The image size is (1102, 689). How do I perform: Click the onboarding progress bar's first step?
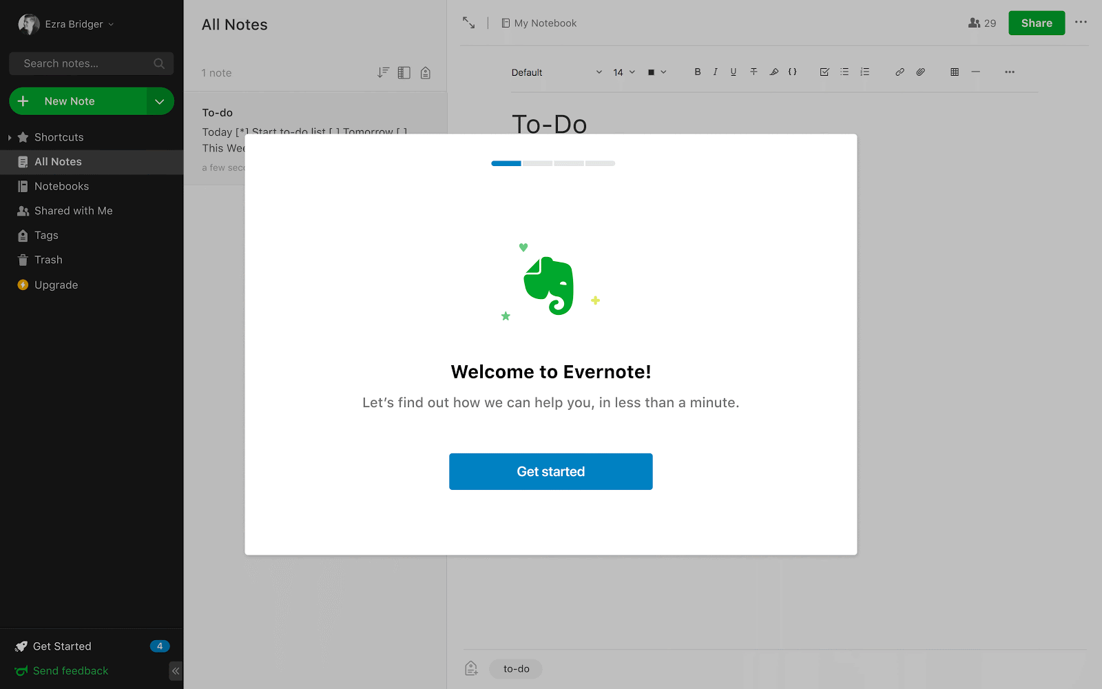coord(506,163)
